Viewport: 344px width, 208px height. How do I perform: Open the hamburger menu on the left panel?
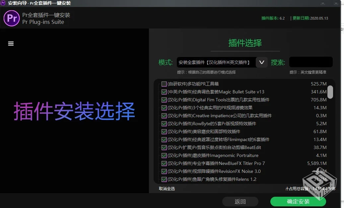click(x=11, y=43)
